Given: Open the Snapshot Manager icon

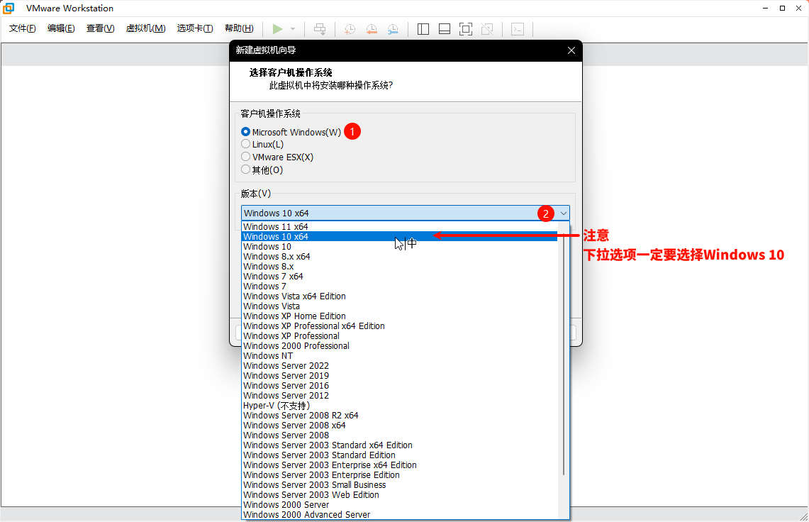Looking at the screenshot, I should coord(393,29).
